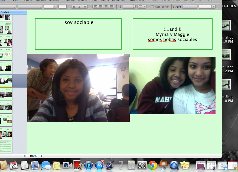This screenshot has width=238, height=172.
Task: Enable the Auto-shrink checkbox
Action: pos(152,6)
